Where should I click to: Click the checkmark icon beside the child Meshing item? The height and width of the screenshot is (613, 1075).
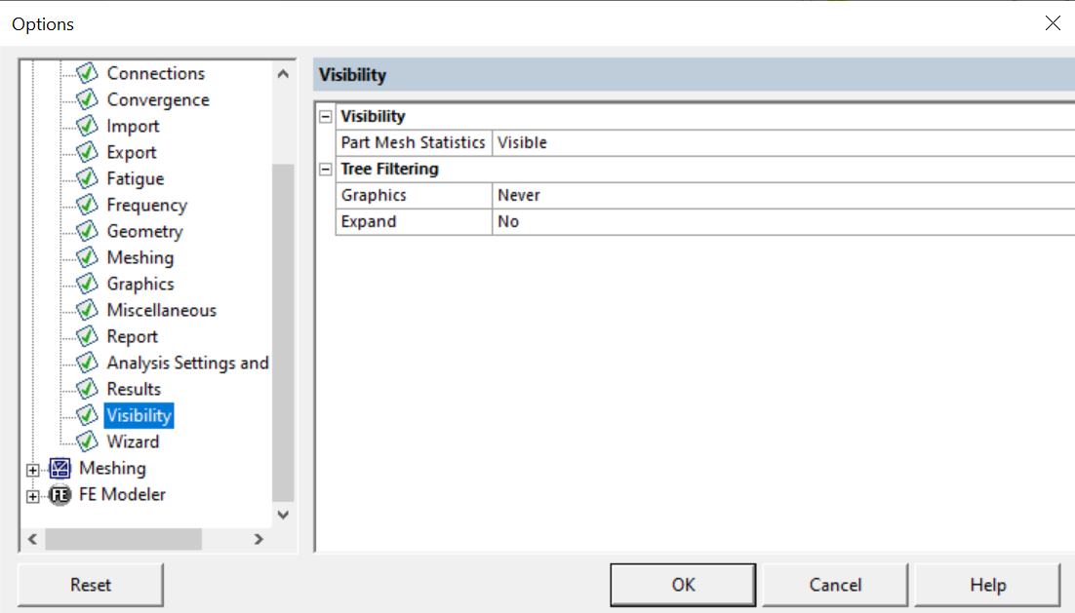[87, 257]
